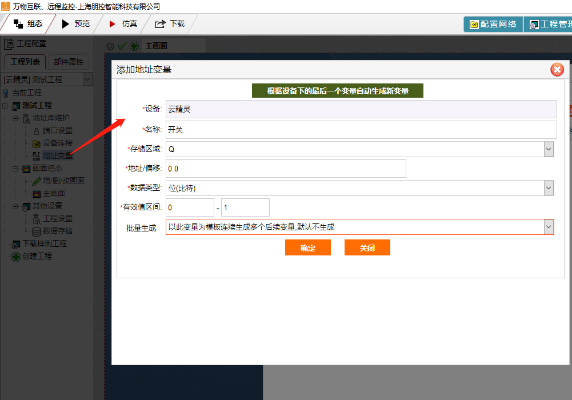Click the orange 确定 button

307,247
